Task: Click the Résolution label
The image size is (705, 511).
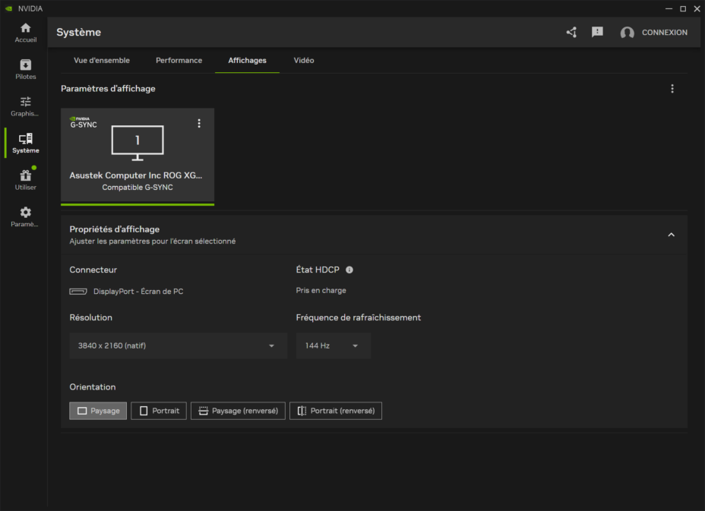Action: [91, 317]
